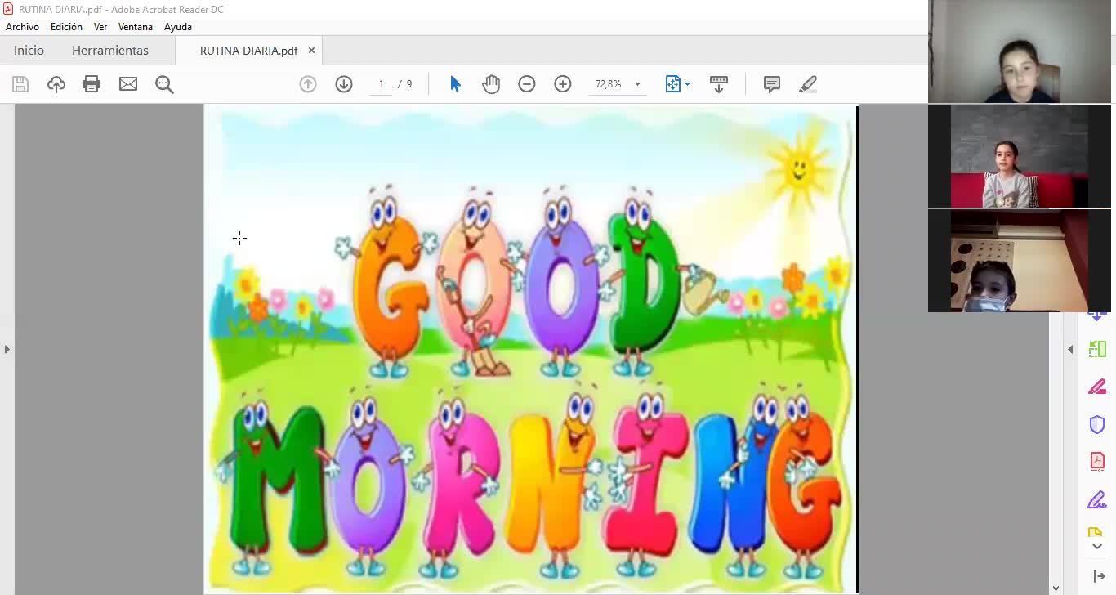Activate the selection arrow tool

pos(456,84)
